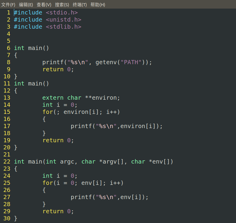Screen dimensions: 236x223
Task: Click line number 21 on empty line
Action: point(7,154)
